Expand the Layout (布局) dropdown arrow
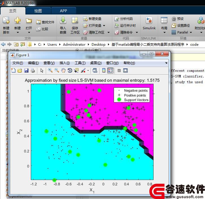 pyautogui.click(x=165, y=32)
